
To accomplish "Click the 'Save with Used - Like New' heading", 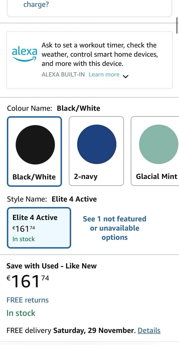I will pyautogui.click(x=51, y=266).
